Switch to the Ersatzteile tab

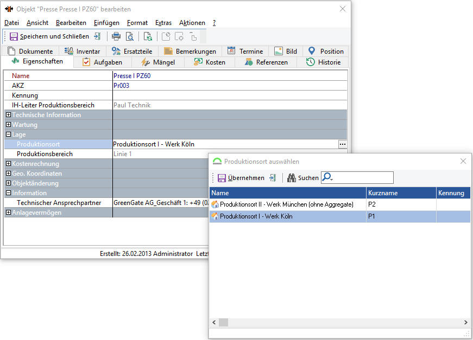tap(132, 51)
